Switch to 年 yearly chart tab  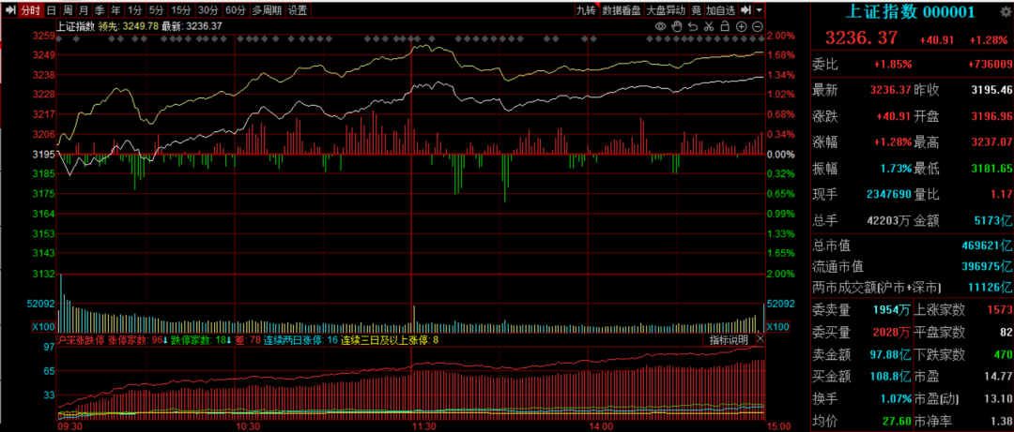115,10
